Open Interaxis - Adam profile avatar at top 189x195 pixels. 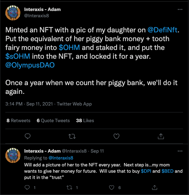point(13,13)
